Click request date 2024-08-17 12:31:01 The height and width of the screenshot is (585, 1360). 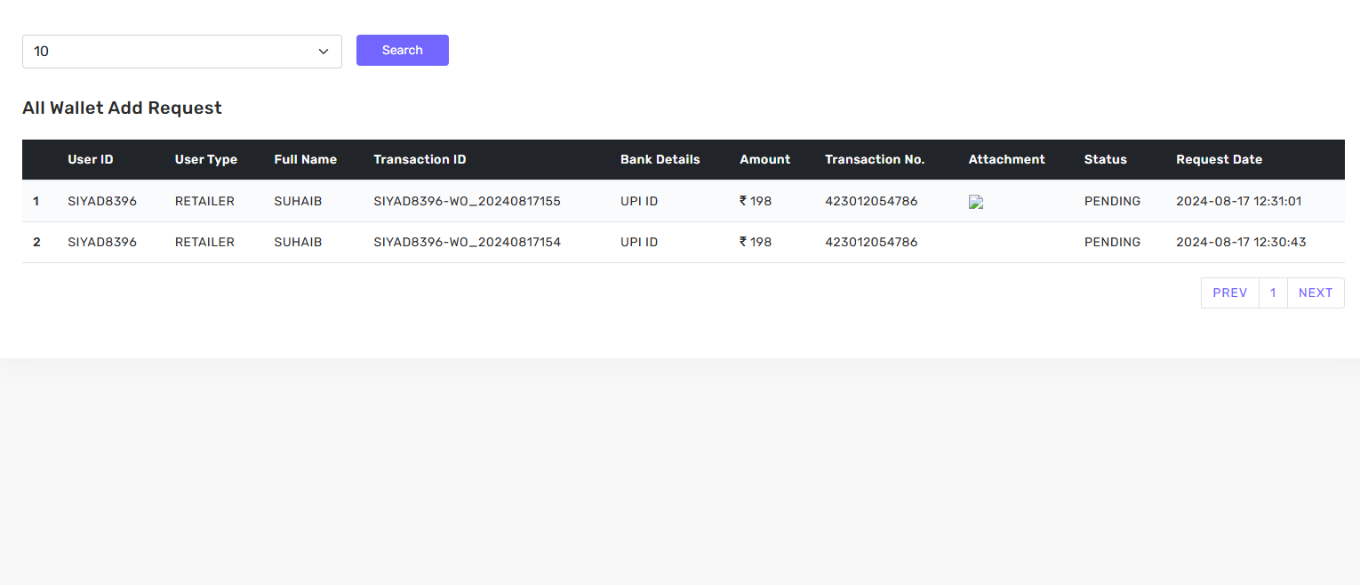(x=1238, y=201)
